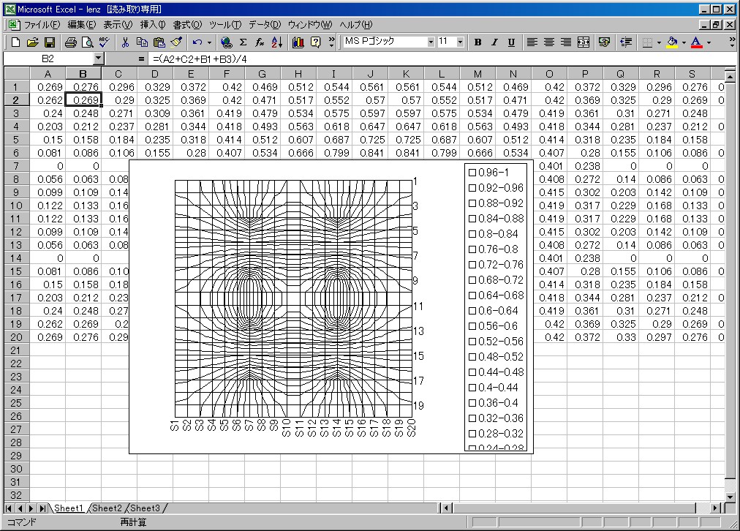
Task: Click the Format Painter brush icon
Action: [176, 42]
